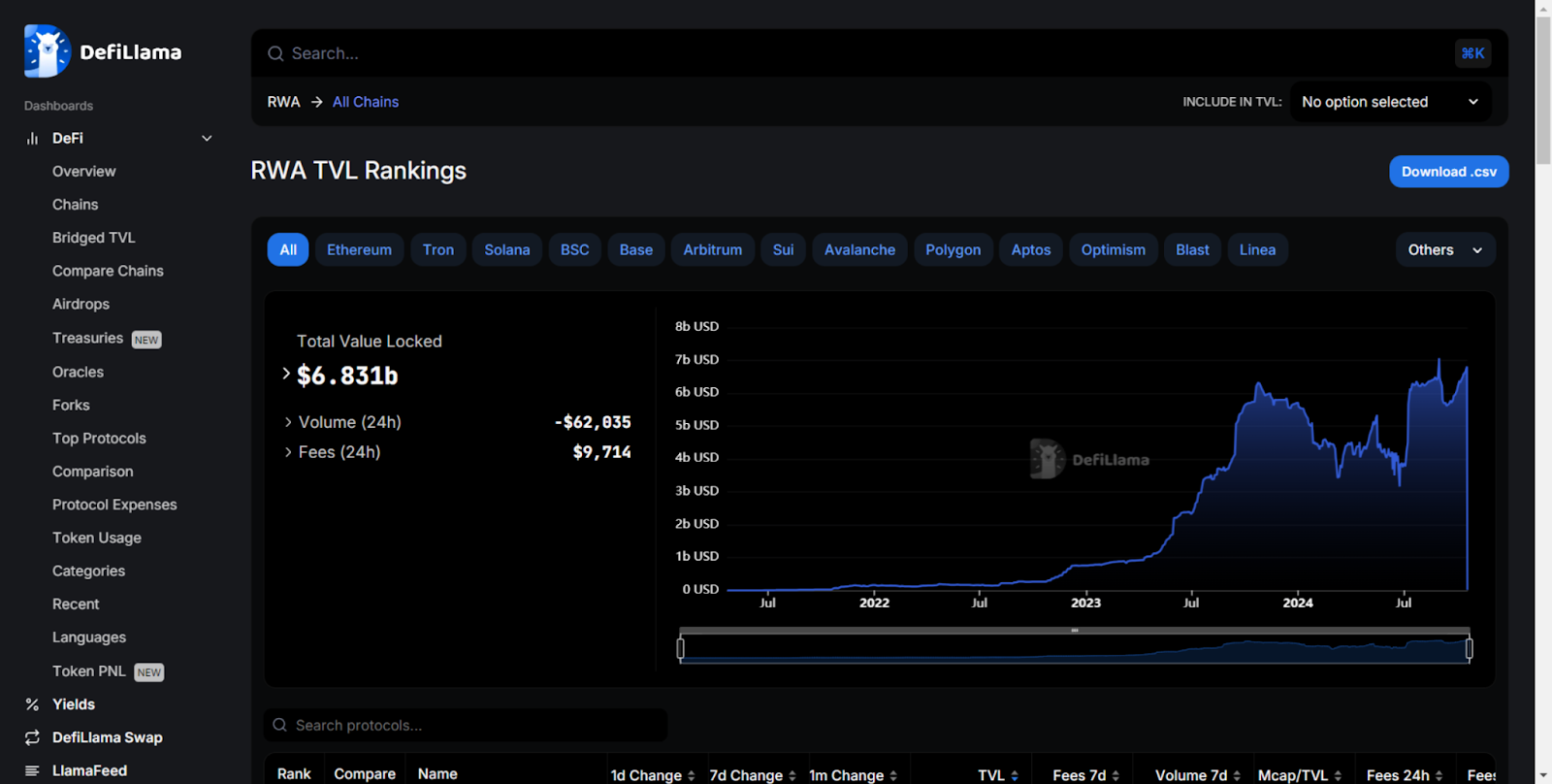
Task: Open the Include in TVL dropdown
Action: pyautogui.click(x=1390, y=102)
